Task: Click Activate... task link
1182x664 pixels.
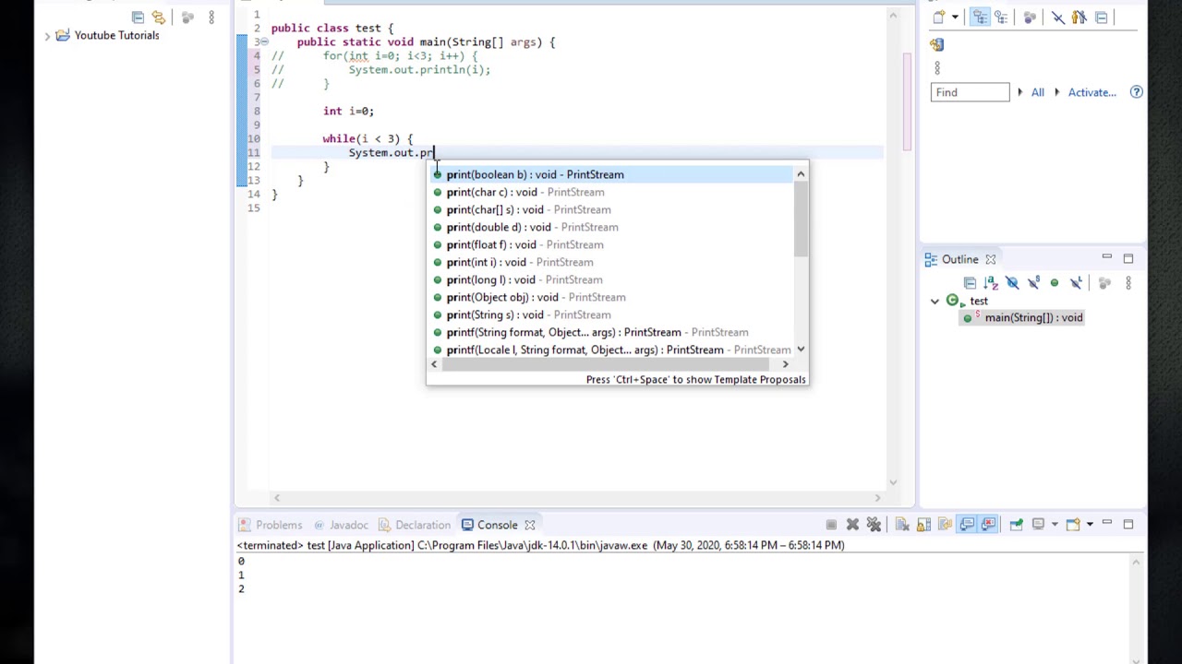Action: click(1092, 92)
